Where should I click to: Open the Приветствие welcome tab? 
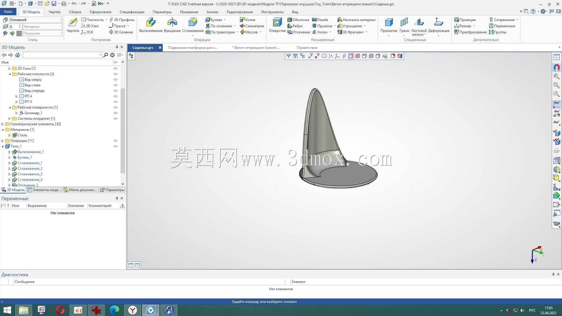307,48
